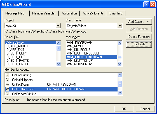Select WM_KEYUP in Messages list
The width and height of the screenshot is (157, 114).
point(92,46)
